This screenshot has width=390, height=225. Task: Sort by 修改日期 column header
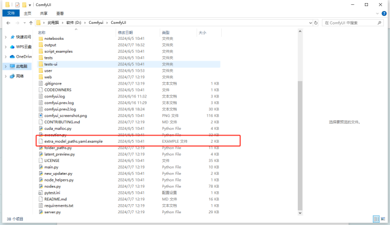[125, 32]
